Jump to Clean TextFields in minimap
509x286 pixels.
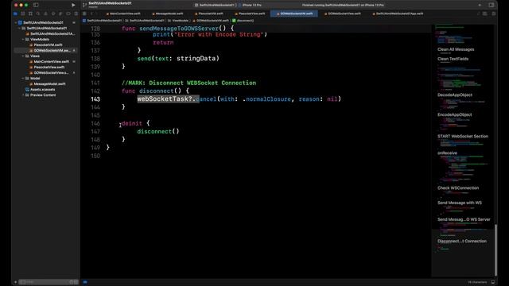coord(453,59)
